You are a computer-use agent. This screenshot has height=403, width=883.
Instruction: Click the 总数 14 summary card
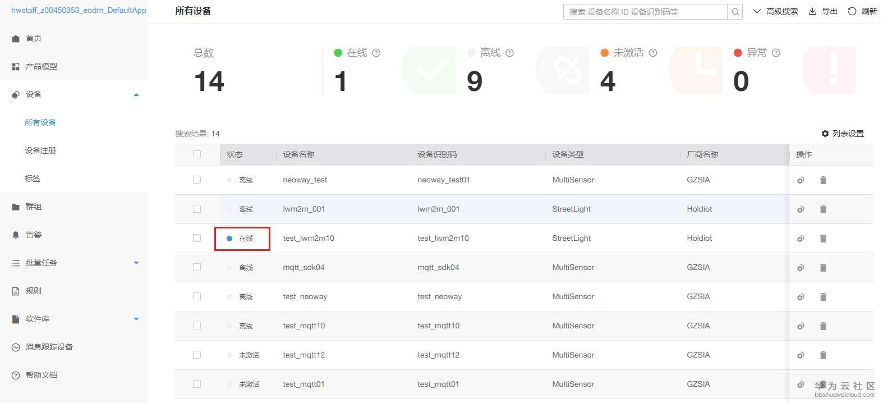209,71
